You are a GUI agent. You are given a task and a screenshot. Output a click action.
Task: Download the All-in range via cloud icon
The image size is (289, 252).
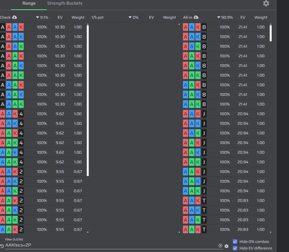coord(196,17)
